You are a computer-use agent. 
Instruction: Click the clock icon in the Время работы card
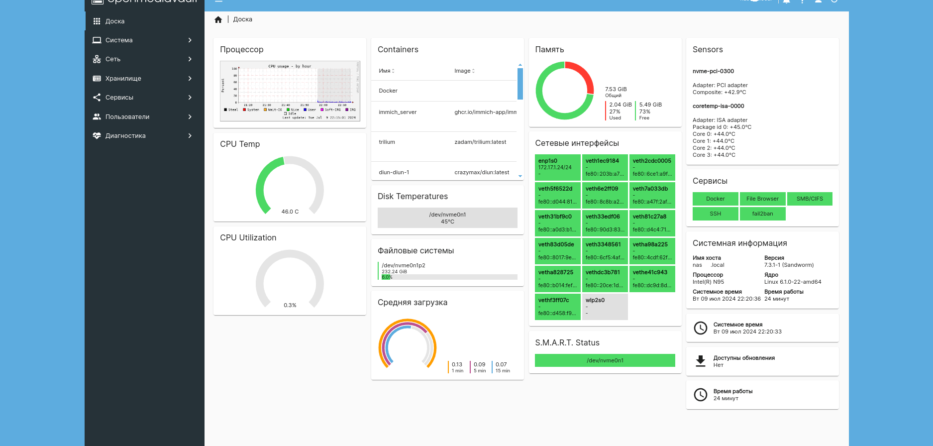pos(701,395)
